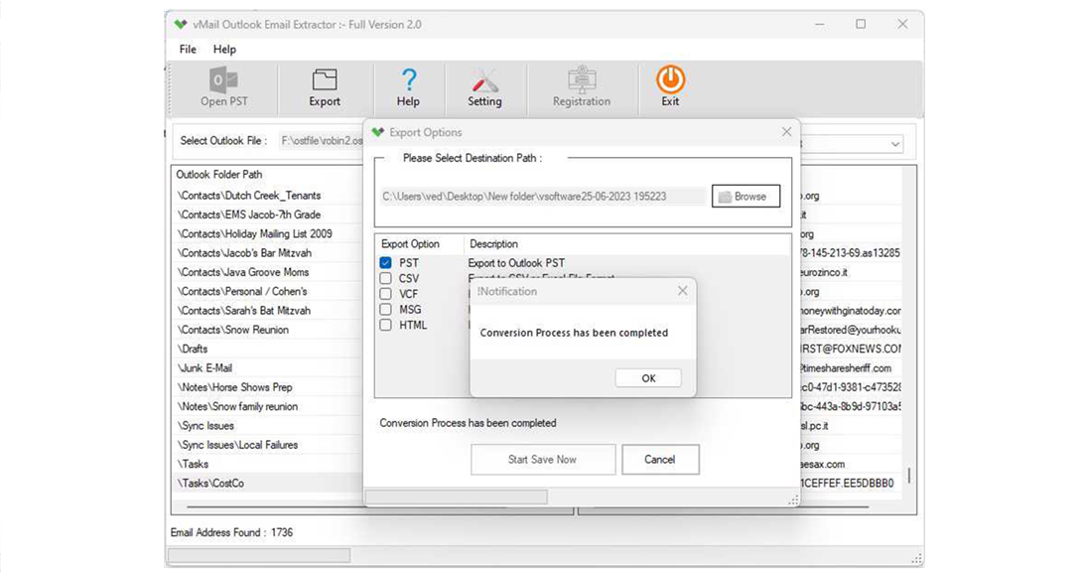Uncheck the PST export option
1083x572 pixels.
[x=385, y=262]
